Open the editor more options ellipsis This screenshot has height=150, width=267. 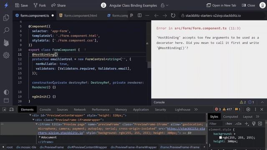pos(147,15)
